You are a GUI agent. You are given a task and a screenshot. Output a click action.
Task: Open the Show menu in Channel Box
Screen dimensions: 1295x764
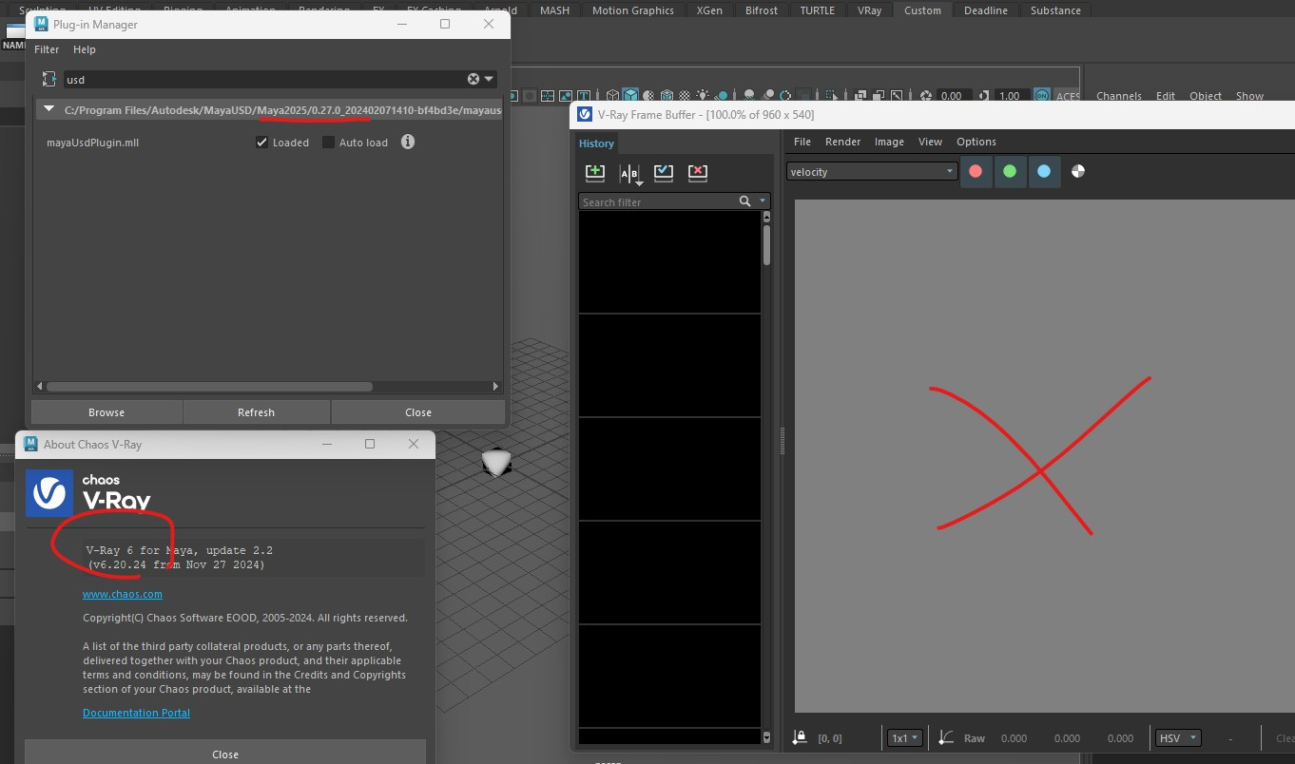coord(1249,96)
